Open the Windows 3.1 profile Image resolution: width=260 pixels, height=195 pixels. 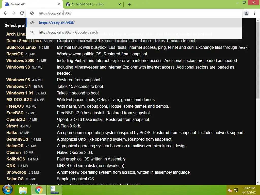coord(18,86)
